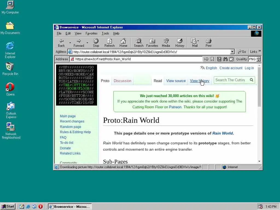This screenshot has height=210, width=280.
Task: Click the Go button beside address bar
Action: point(242,52)
